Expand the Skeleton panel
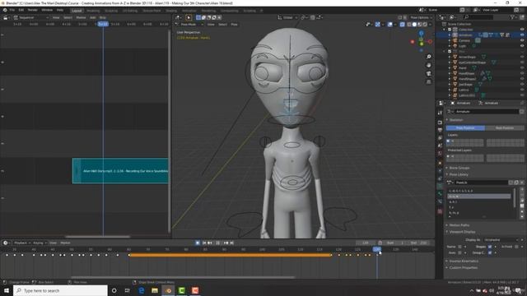Screen dimensions: 527x296 tap(455, 120)
